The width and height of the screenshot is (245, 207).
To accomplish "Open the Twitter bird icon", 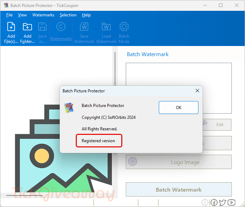I will pyautogui.click(x=222, y=202).
